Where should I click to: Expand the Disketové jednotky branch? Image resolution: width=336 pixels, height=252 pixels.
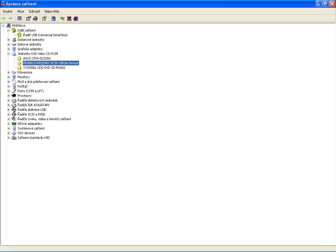[8, 40]
